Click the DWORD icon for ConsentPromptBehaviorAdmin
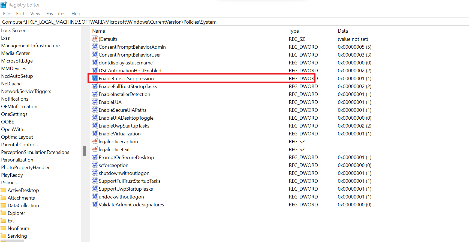The image size is (469, 242). click(x=95, y=47)
